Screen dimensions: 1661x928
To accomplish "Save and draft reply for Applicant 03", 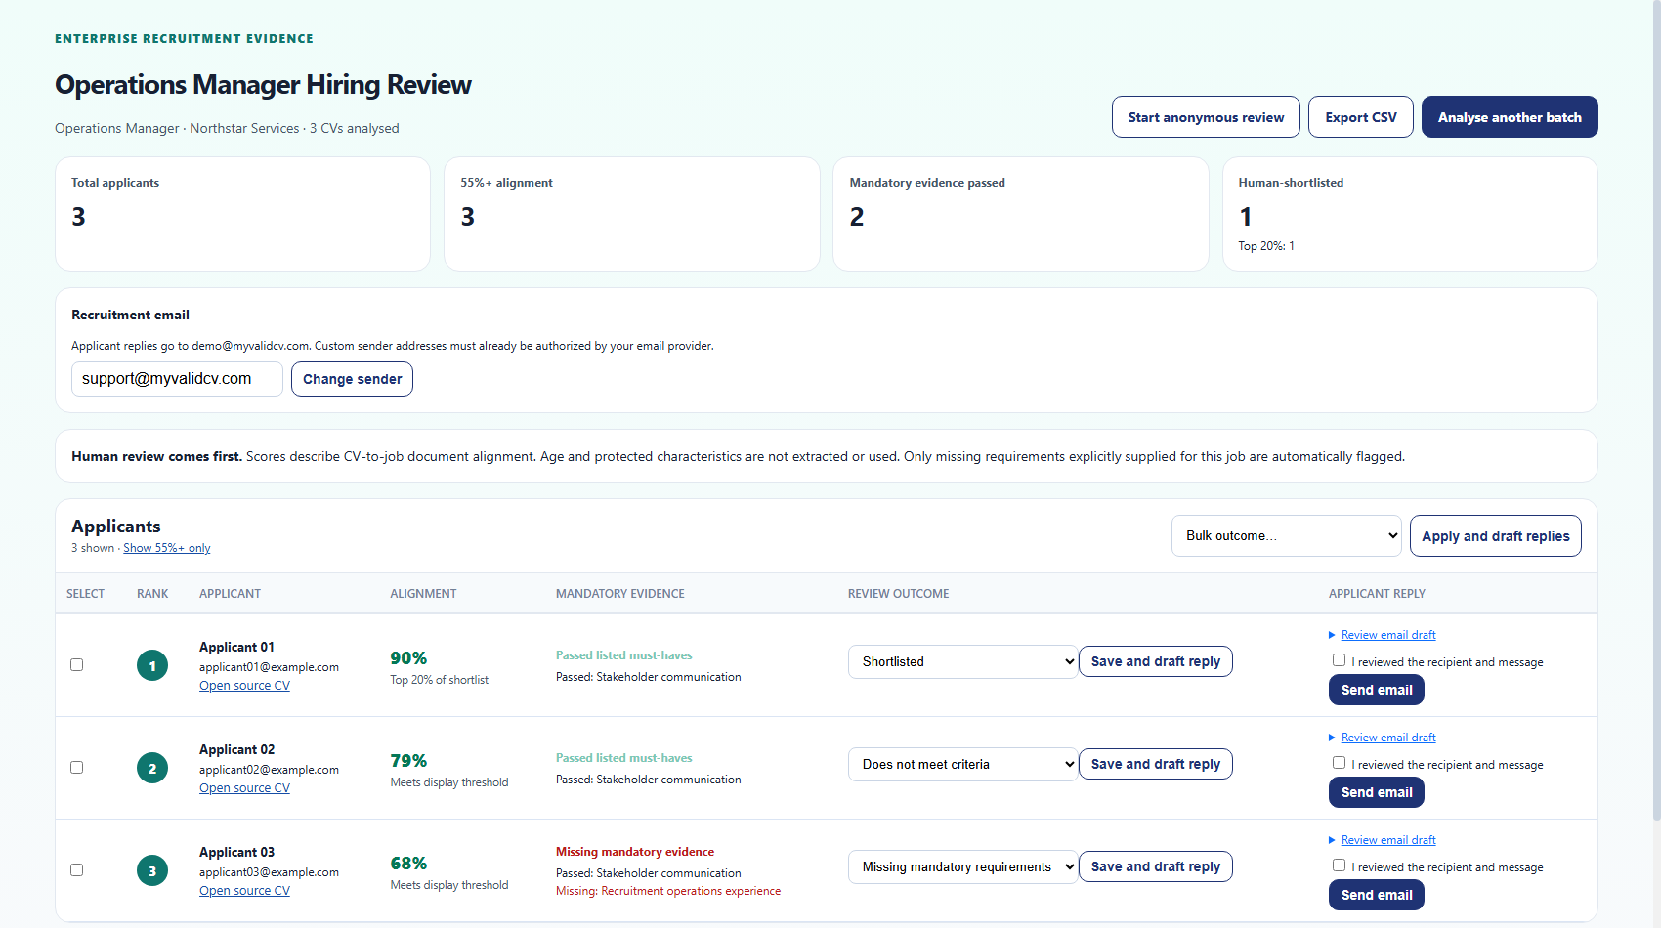I will coord(1155,866).
